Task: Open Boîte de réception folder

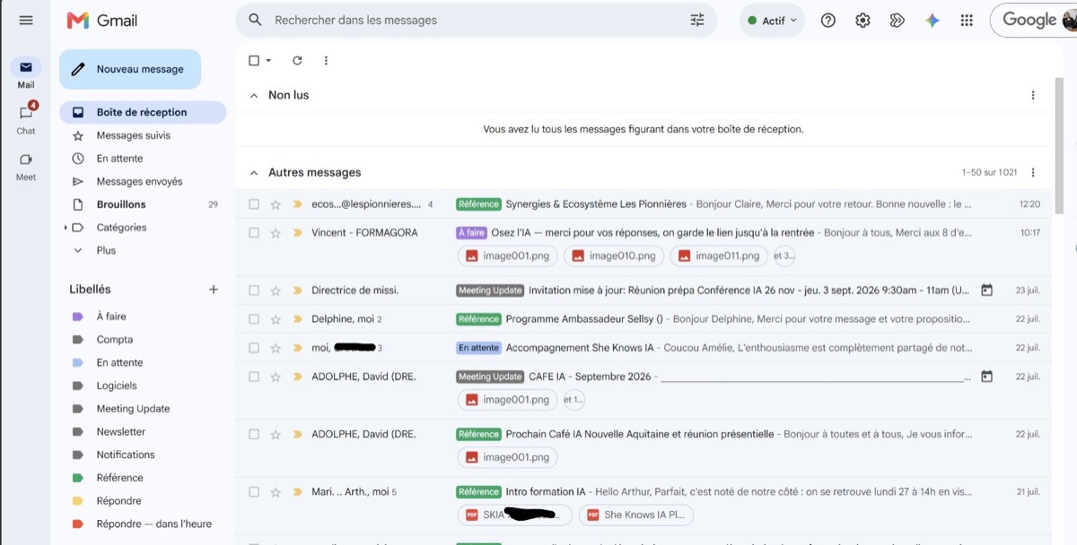Action: click(x=143, y=112)
